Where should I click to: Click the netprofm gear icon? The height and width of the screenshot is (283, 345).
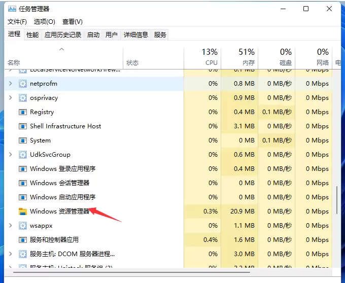click(23, 84)
